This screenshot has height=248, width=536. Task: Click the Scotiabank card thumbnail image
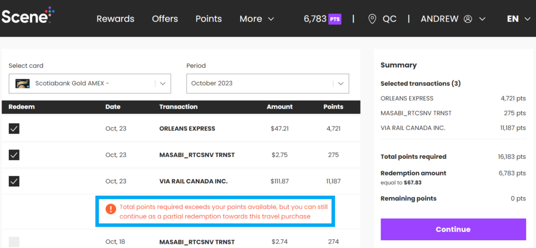click(x=22, y=84)
